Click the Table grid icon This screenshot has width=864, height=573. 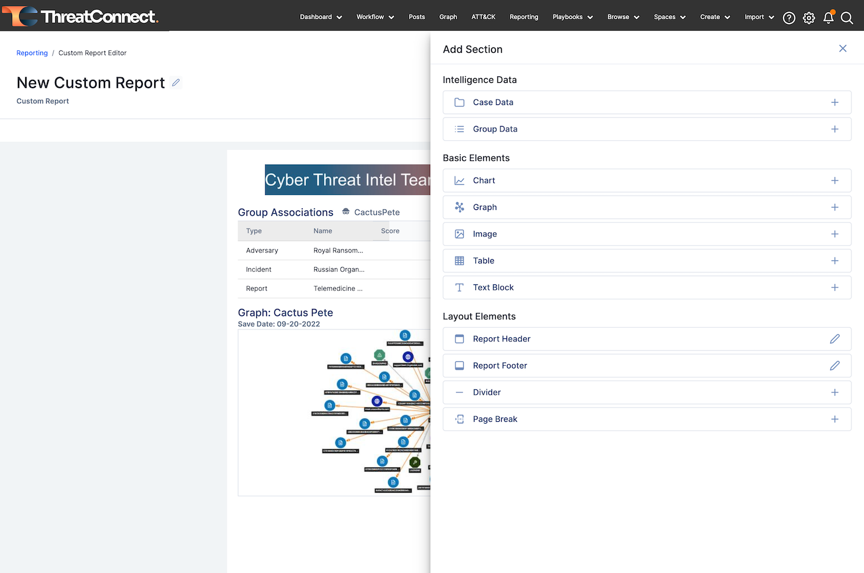click(460, 260)
